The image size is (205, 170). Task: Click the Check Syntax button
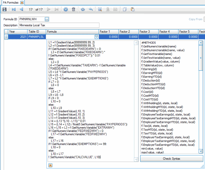click(x=171, y=159)
